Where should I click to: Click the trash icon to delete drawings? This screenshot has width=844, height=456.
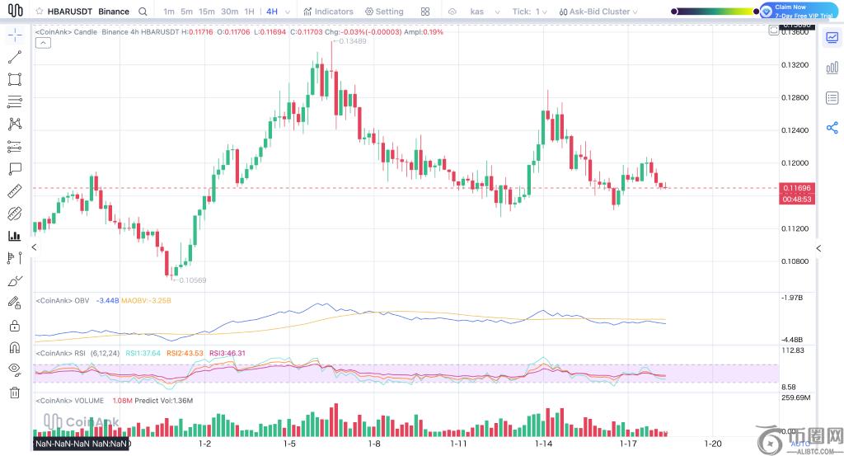click(x=14, y=393)
